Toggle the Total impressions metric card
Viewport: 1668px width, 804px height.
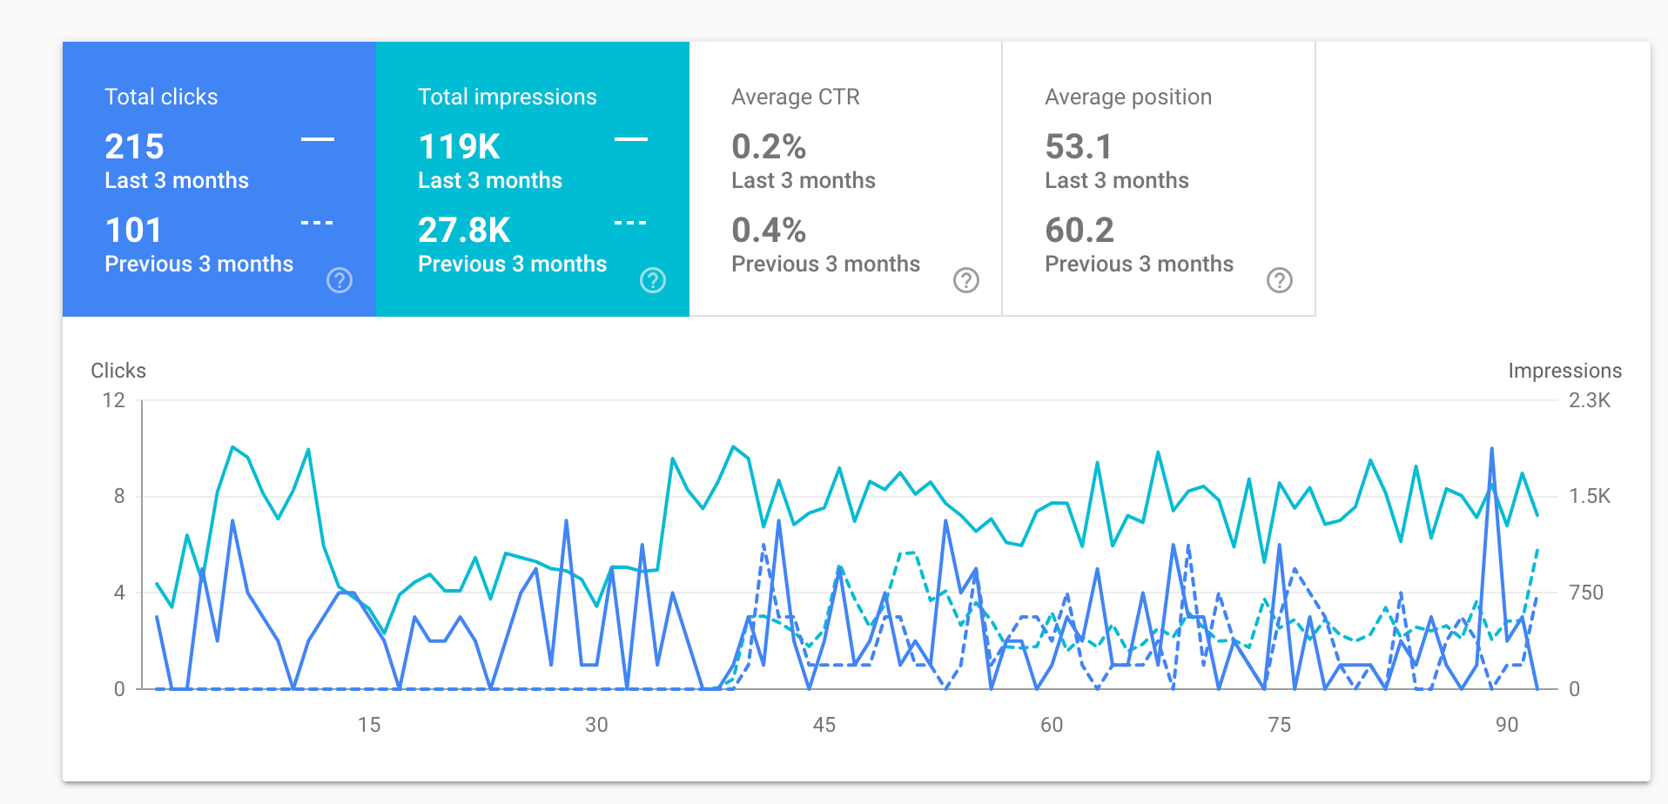tap(533, 179)
